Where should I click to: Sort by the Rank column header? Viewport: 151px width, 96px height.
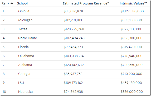[5, 3]
